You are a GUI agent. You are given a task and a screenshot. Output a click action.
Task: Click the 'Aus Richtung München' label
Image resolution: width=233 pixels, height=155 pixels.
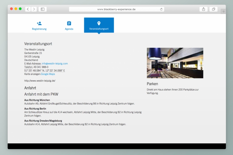click(37, 100)
